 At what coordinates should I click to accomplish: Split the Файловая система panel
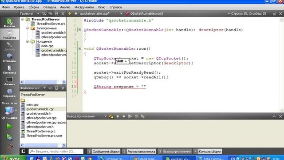tap(56, 88)
